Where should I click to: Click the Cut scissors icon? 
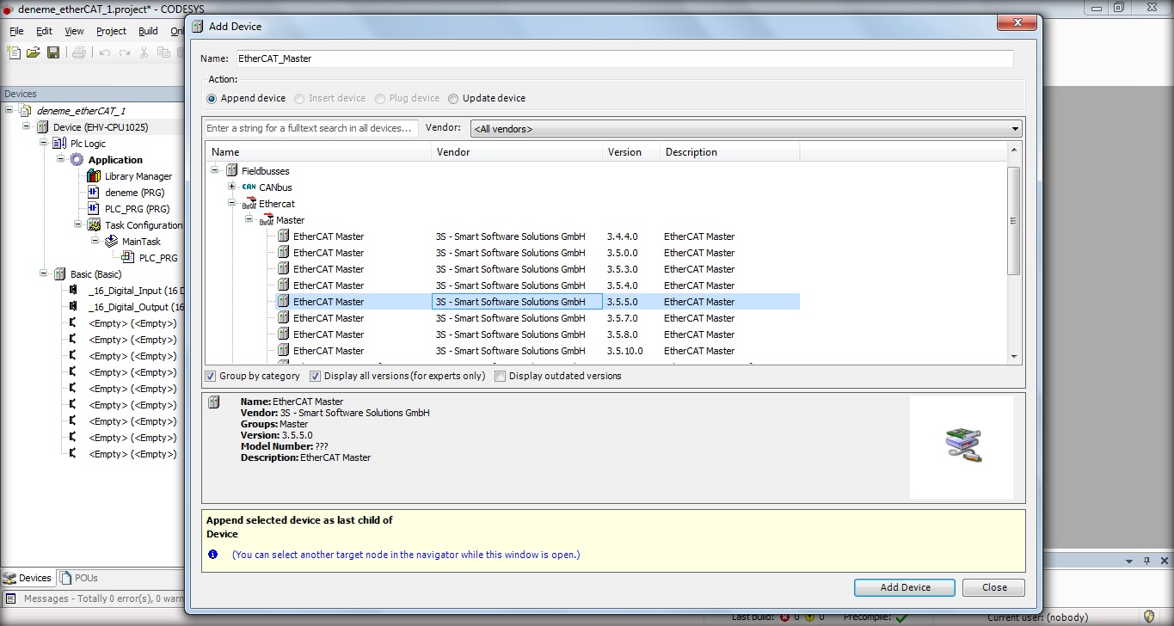(144, 52)
